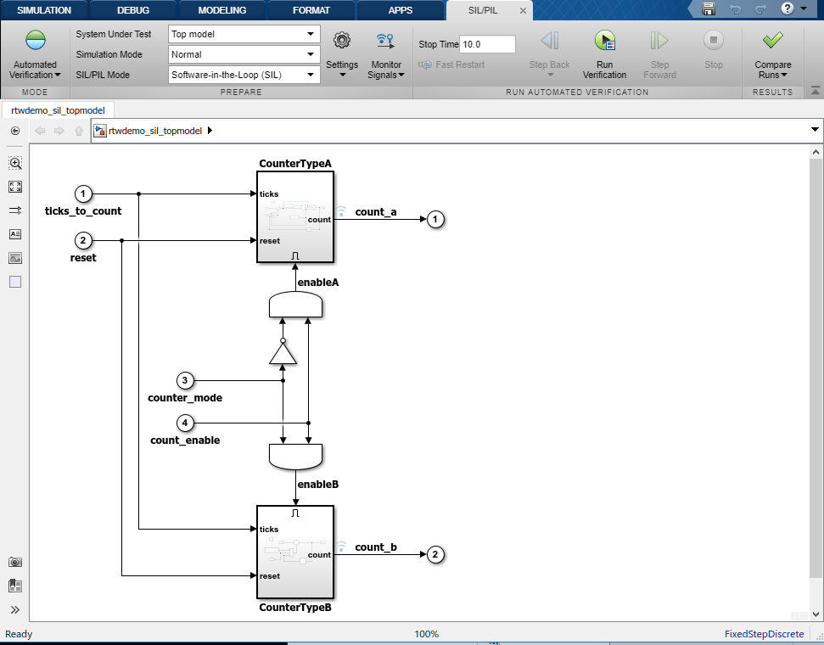The image size is (824, 645).
Task: Select the rtwdemo_sil_topmodel document tab
Action: click(58, 109)
